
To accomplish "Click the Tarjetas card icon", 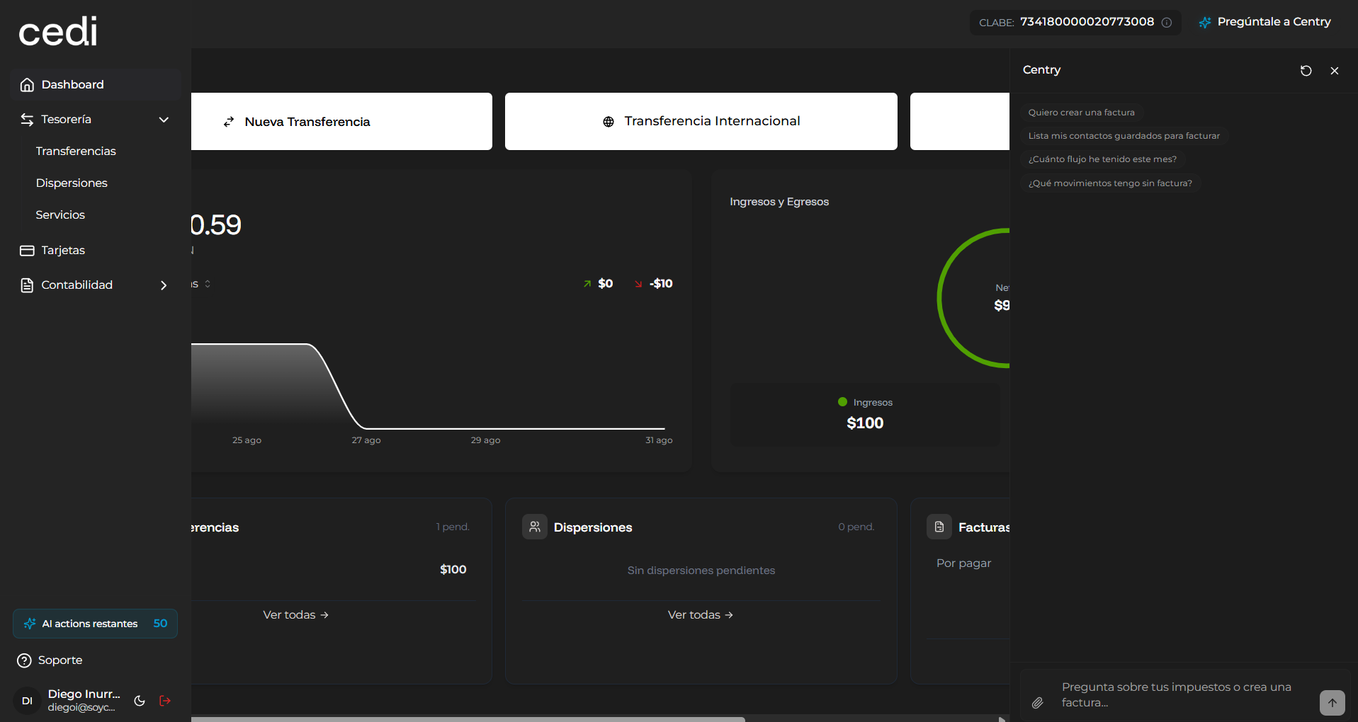I will pos(27,251).
